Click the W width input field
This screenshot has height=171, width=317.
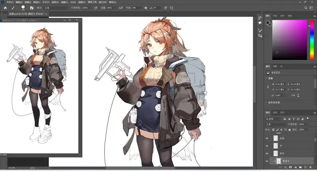[280, 84]
